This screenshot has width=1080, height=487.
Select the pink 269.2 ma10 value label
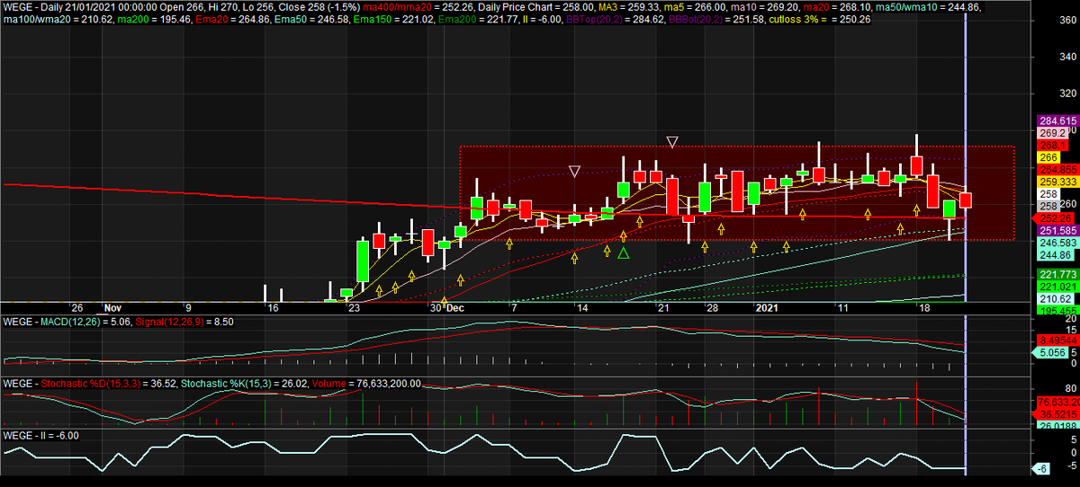pos(1054,132)
